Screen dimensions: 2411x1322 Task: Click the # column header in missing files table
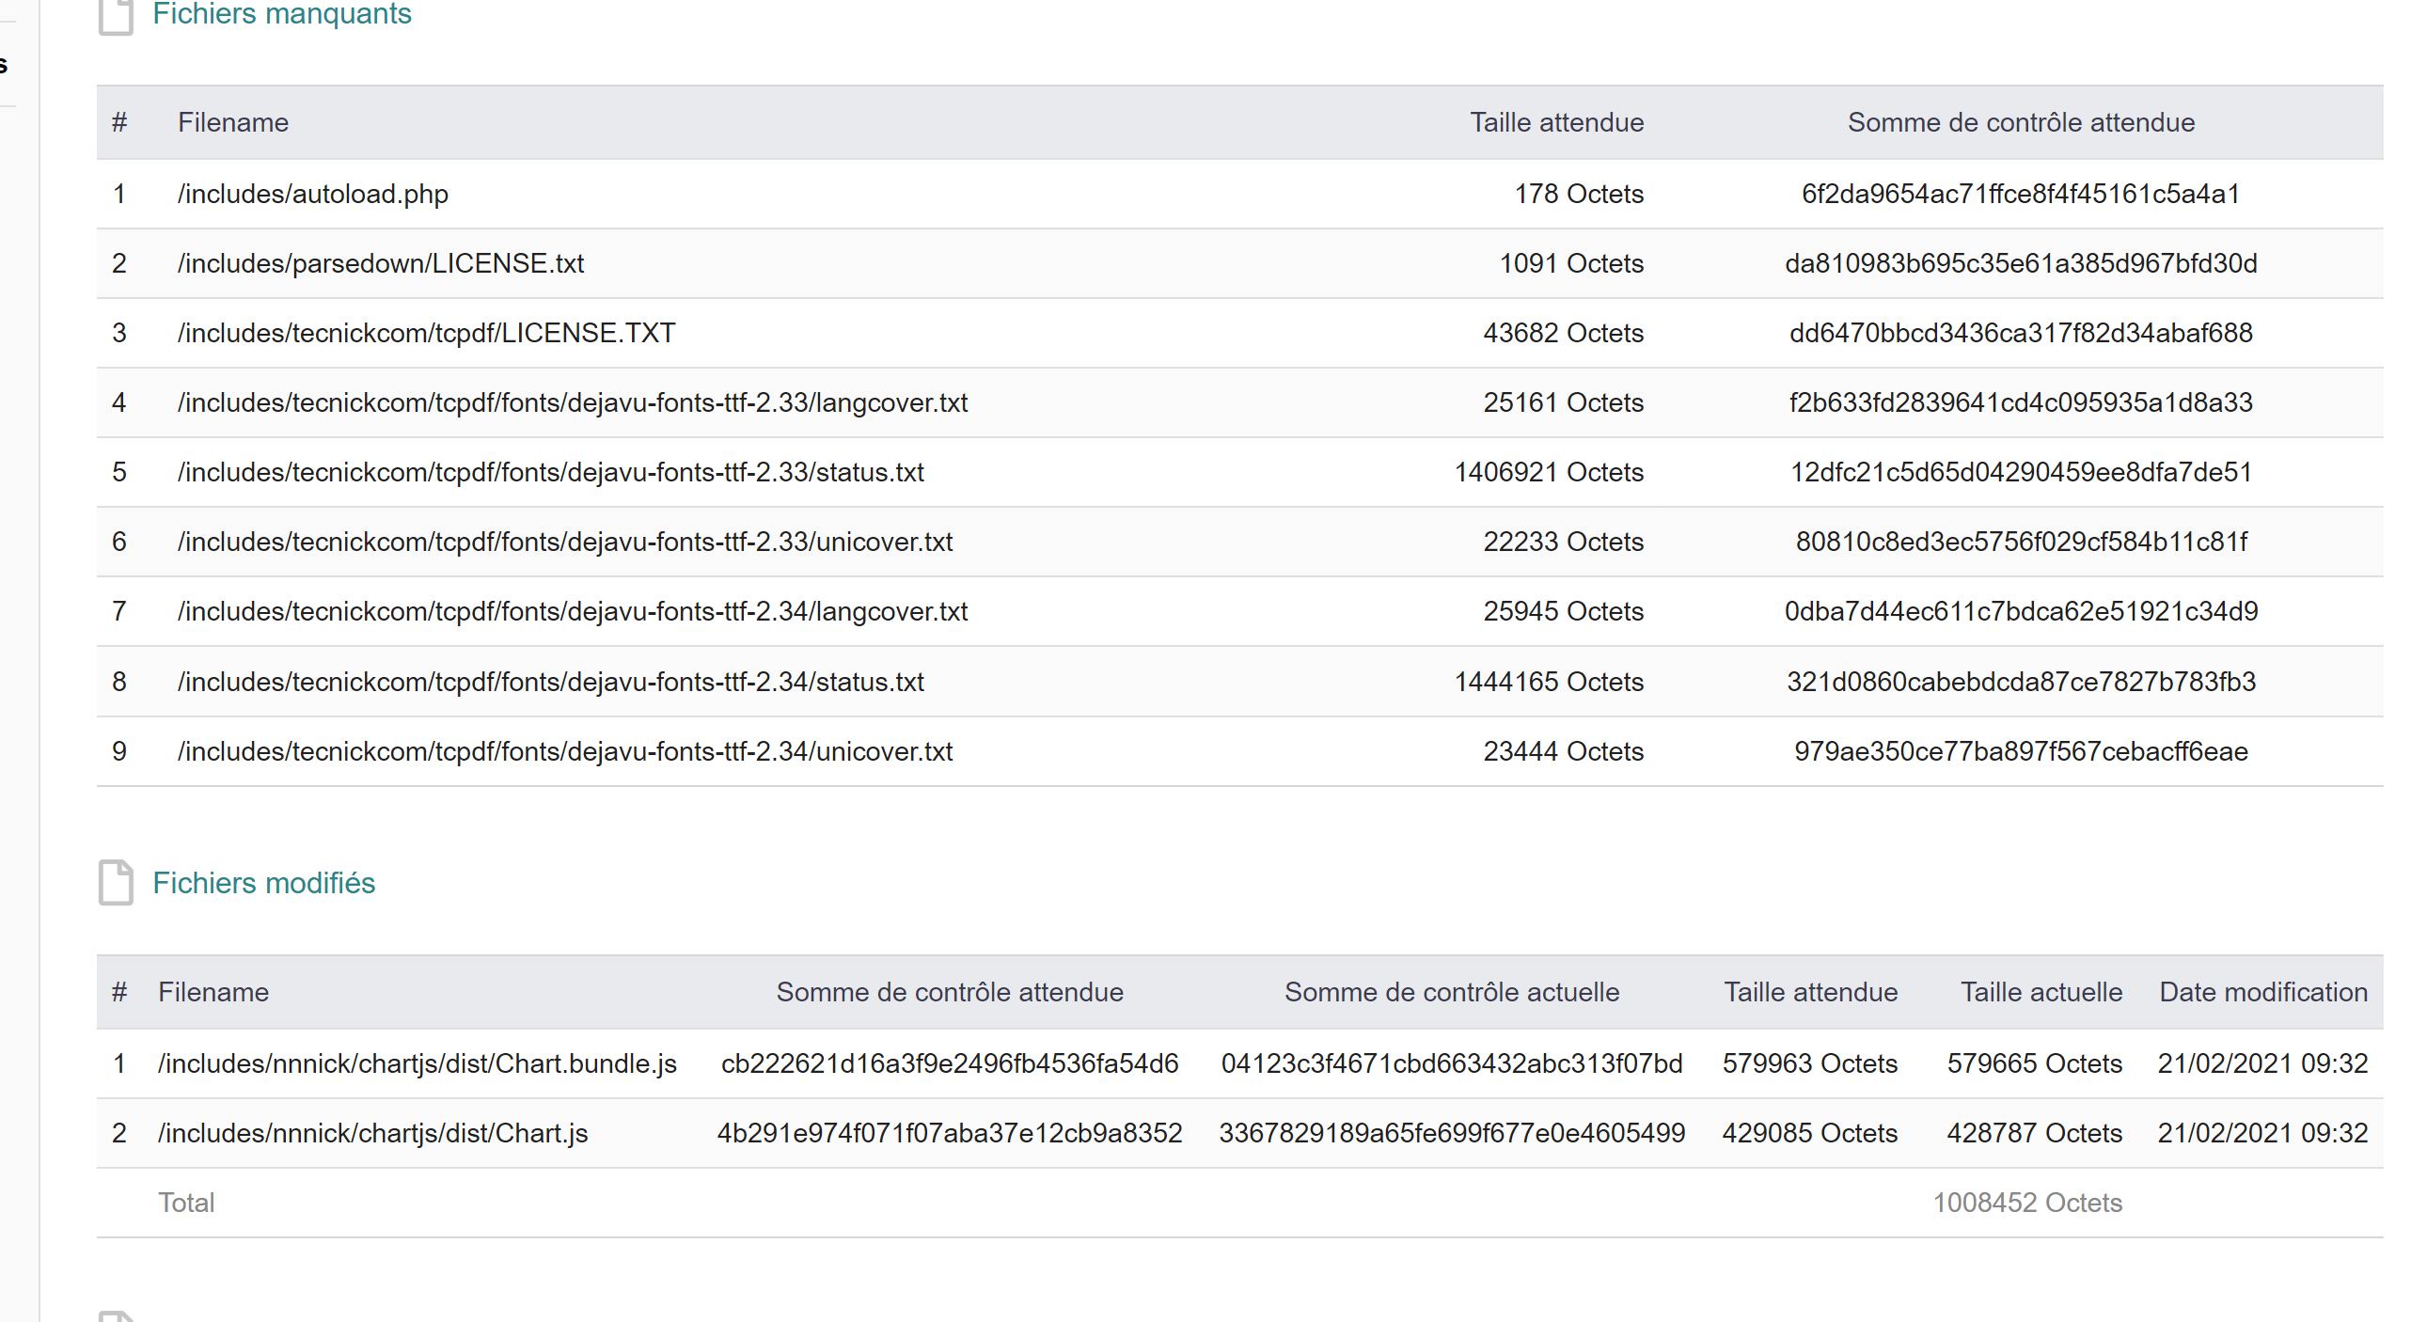coord(120,121)
